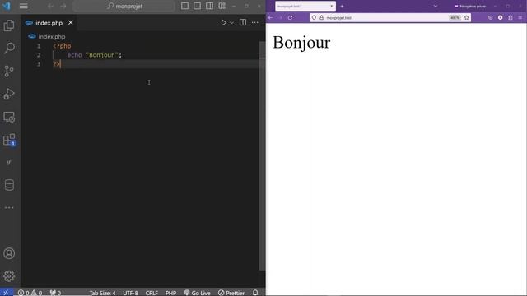The image size is (527, 296).
Task: Go forward in the browser
Action: point(280,17)
